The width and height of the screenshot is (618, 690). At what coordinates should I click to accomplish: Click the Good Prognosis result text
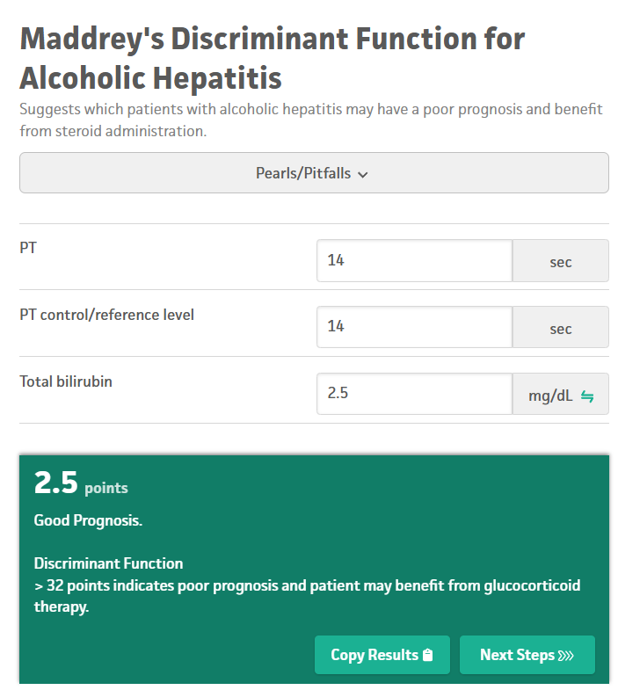tap(88, 520)
